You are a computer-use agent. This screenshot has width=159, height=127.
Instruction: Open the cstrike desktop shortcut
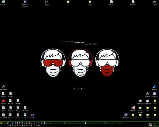pos(155,2)
